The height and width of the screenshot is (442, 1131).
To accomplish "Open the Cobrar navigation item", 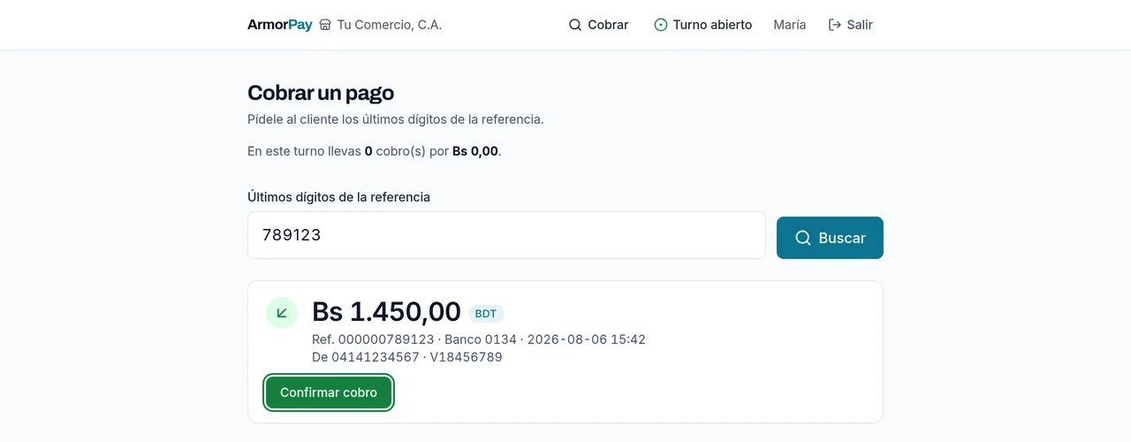I will pos(598,25).
